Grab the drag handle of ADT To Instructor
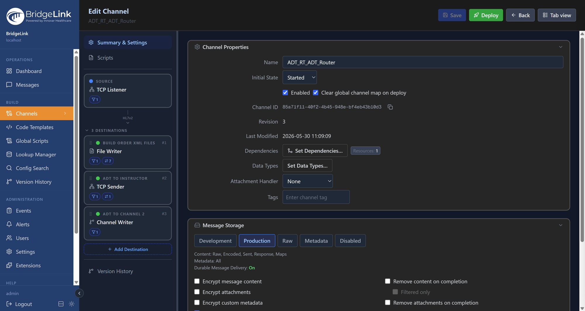Screen dimensions: 585x311 91,178
